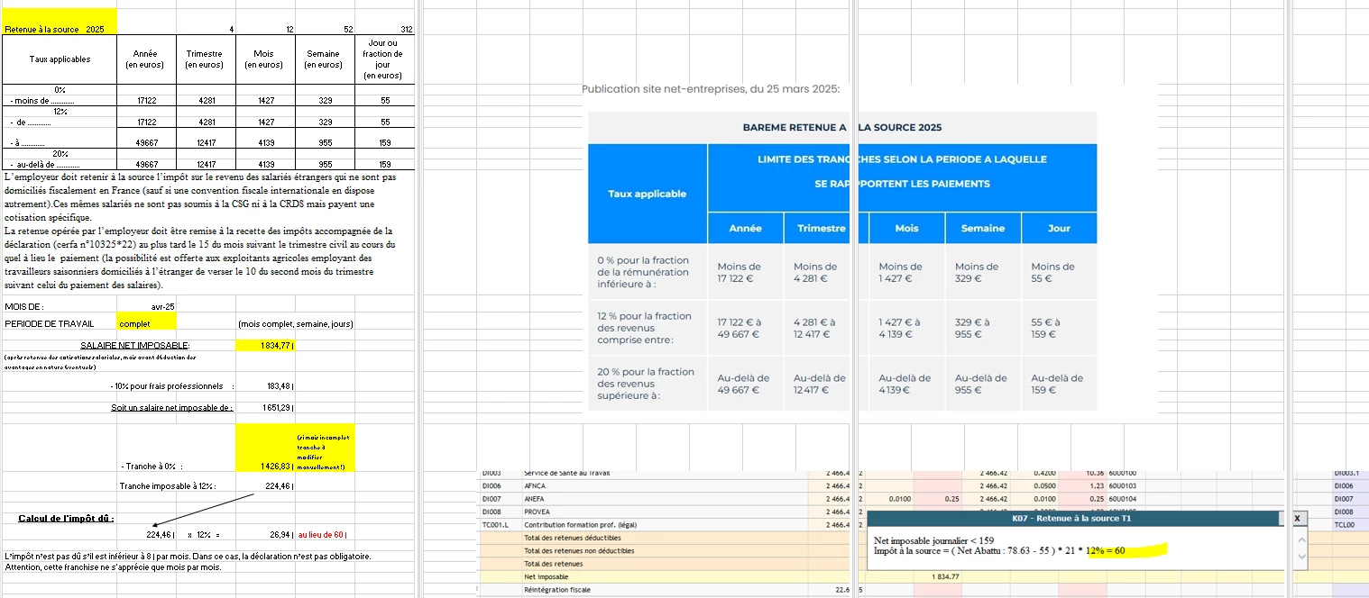Click the blue 'Mois' header in barème image
1369x598 pixels.
(x=906, y=228)
